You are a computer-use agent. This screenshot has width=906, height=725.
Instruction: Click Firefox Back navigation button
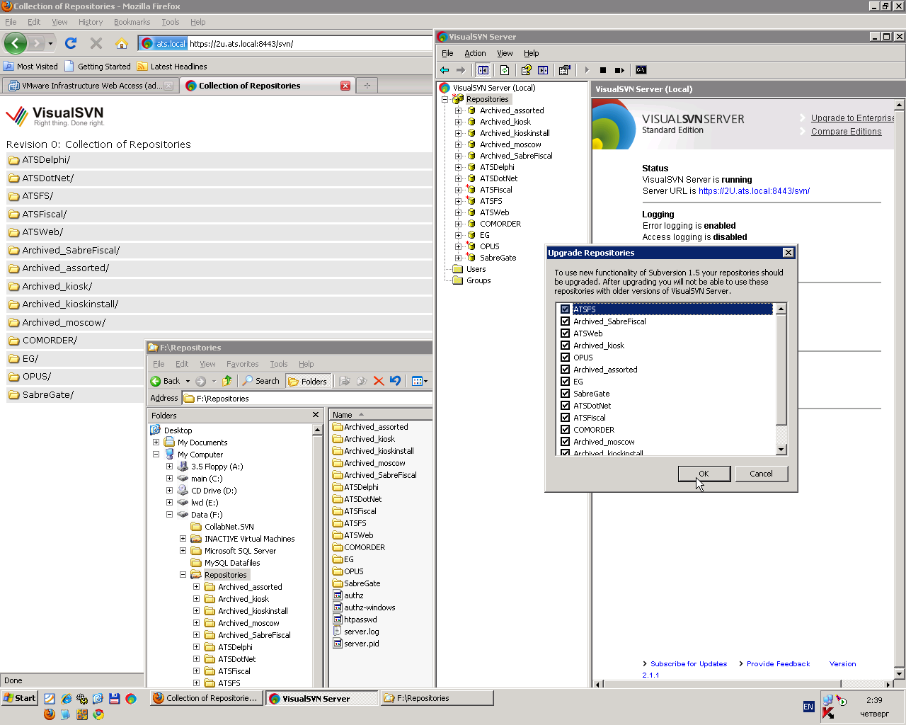[x=15, y=43]
